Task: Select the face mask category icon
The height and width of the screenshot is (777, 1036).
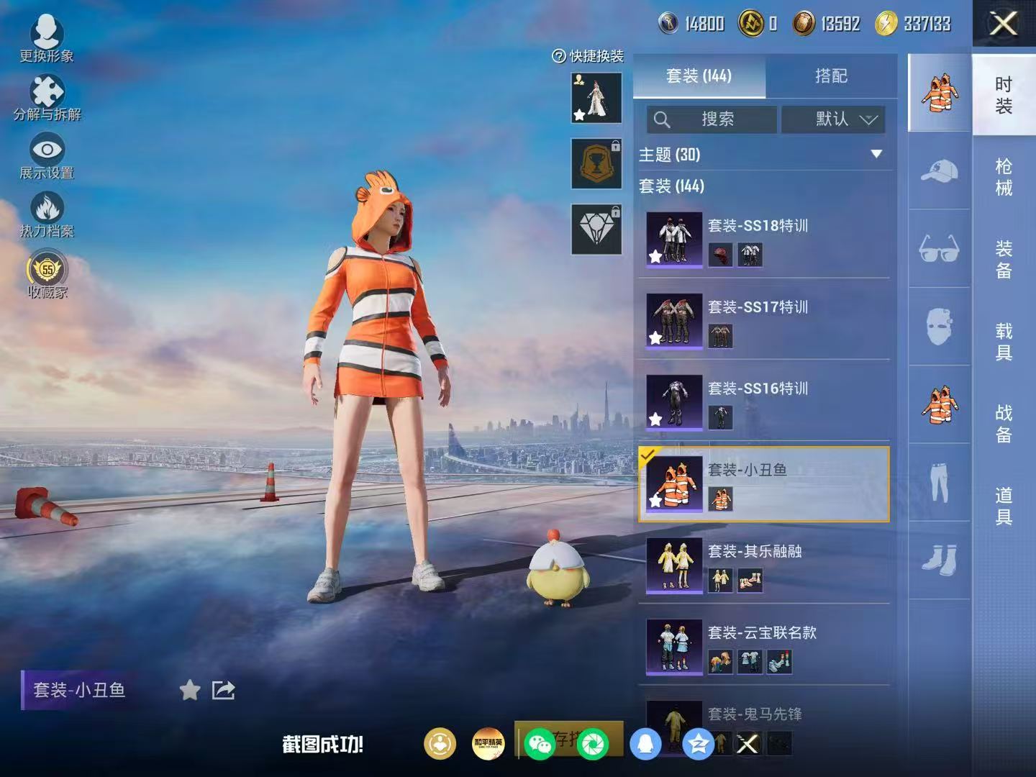Action: 940,327
